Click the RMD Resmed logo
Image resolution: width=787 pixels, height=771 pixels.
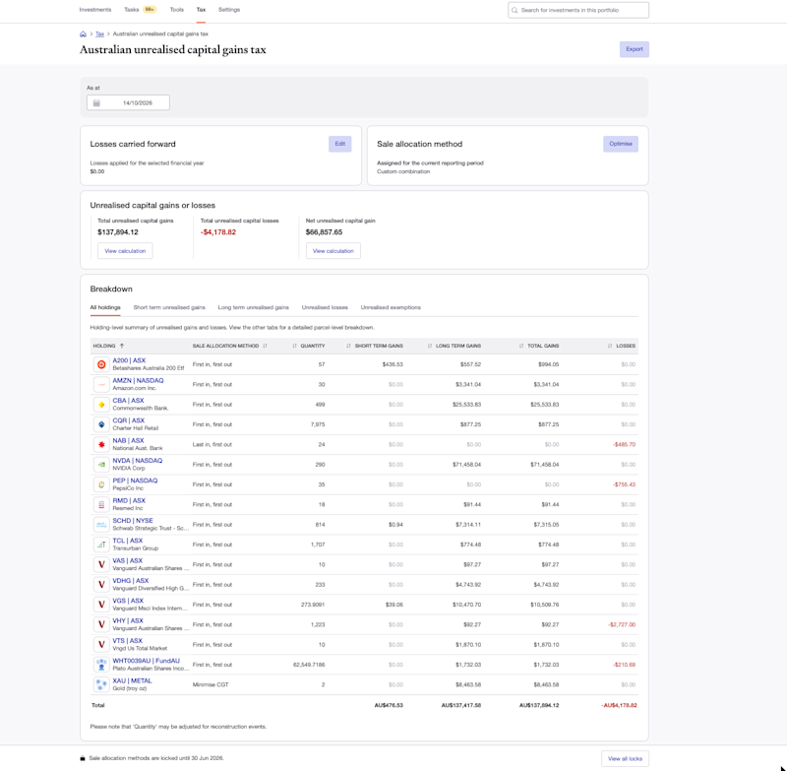click(101, 505)
